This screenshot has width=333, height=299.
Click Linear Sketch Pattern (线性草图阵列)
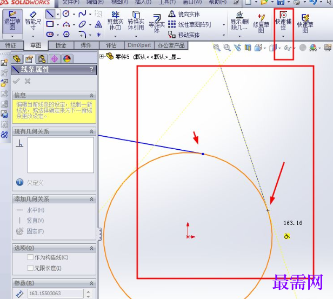(x=189, y=25)
